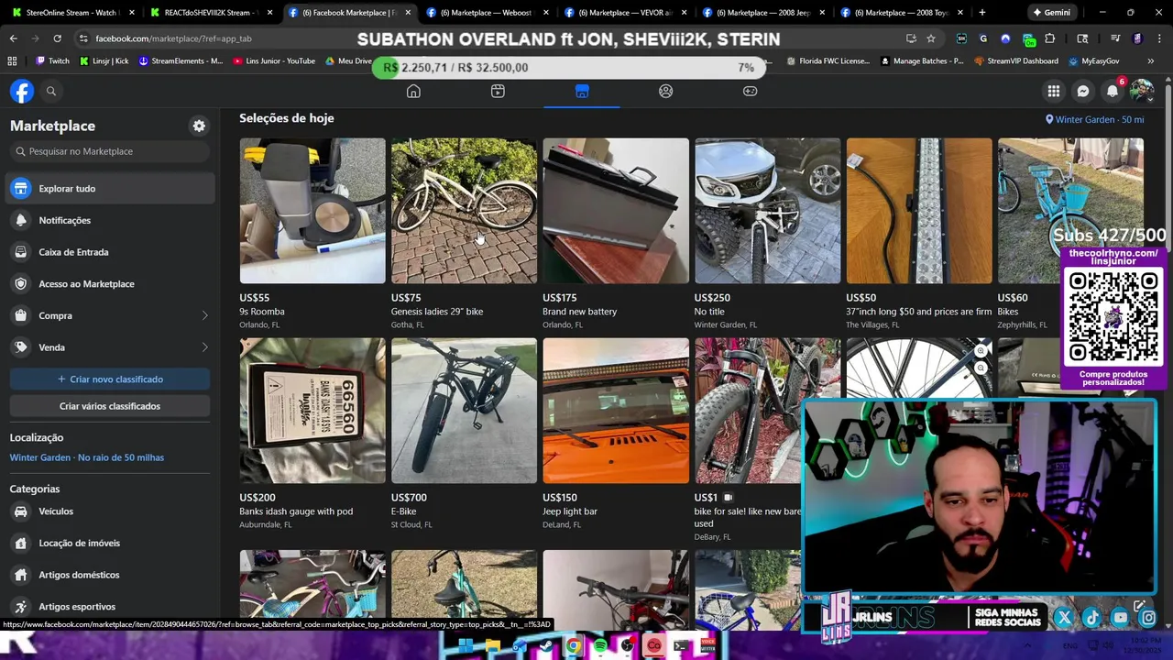Click the Facebook search magnifier icon
Screen dimensions: 1173x660
point(51,91)
